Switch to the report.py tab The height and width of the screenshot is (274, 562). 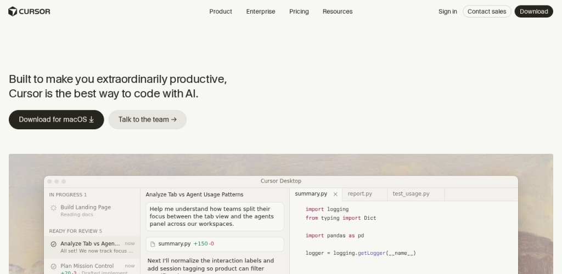click(360, 194)
